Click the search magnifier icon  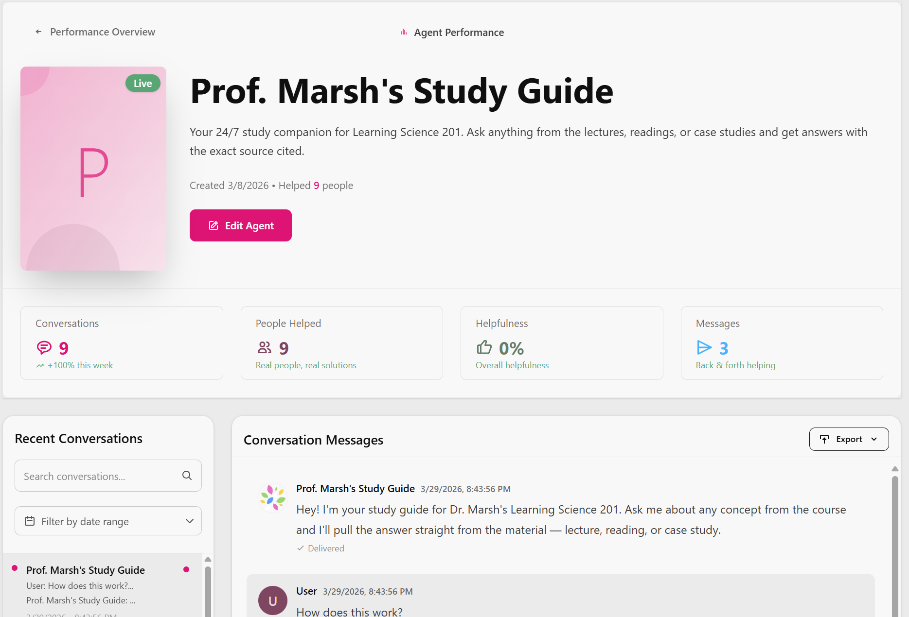point(187,476)
